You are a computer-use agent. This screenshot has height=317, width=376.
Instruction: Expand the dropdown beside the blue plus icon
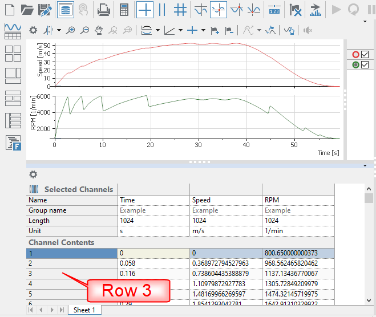204,31
